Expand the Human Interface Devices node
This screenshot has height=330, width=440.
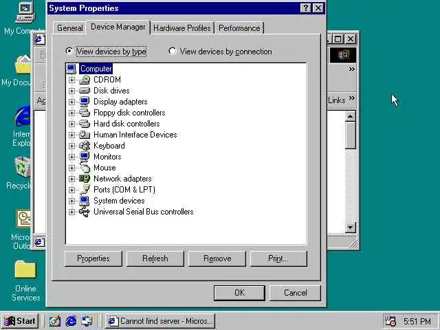click(x=71, y=135)
